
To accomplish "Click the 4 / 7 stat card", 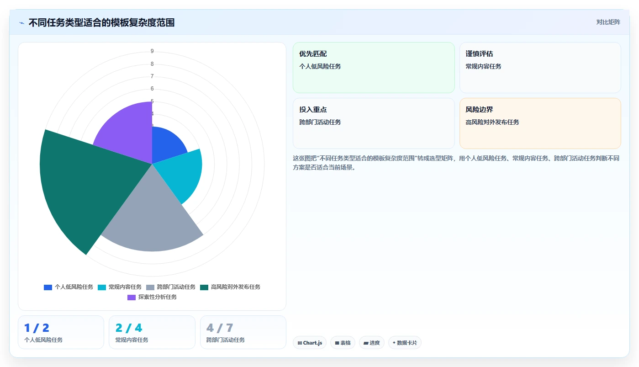I will coord(243,332).
